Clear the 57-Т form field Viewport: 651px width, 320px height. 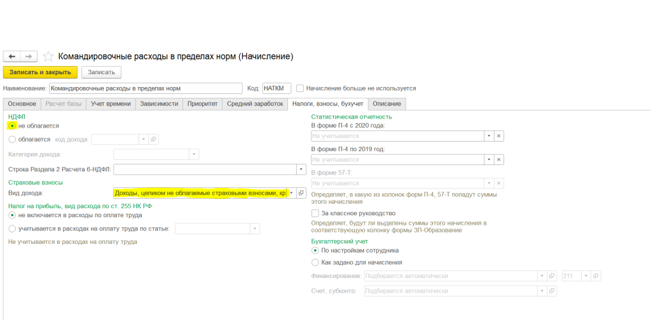click(499, 183)
